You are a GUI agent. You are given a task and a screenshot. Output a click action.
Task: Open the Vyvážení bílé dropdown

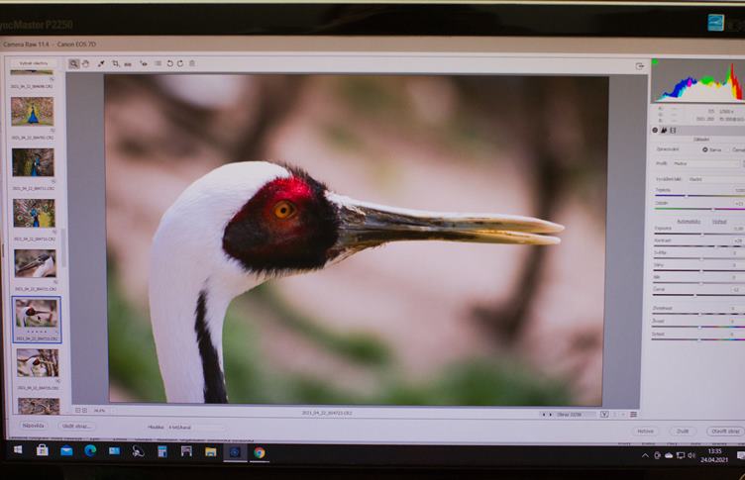715,179
